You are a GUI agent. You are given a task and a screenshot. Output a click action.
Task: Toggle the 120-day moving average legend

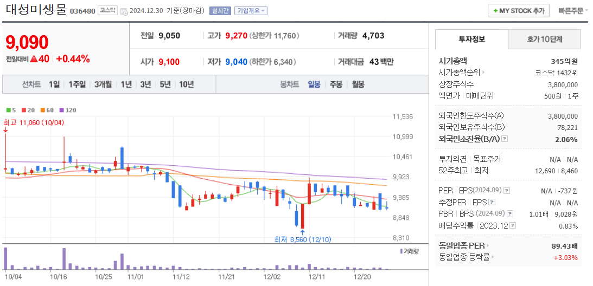pyautogui.click(x=68, y=110)
